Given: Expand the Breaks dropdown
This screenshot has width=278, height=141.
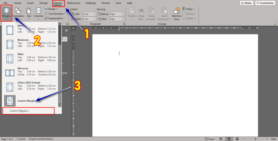Looking at the screenshot, I should (x=51, y=9).
